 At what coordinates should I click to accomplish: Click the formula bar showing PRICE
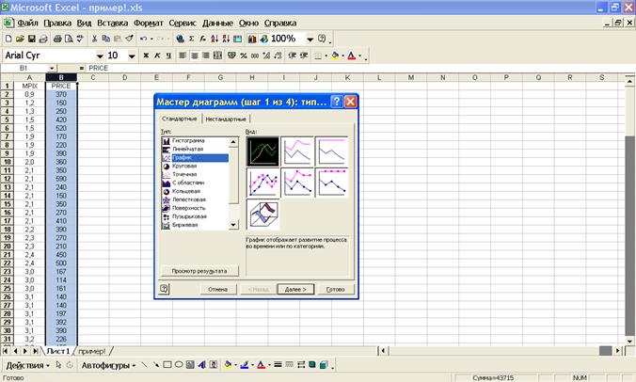(x=360, y=68)
